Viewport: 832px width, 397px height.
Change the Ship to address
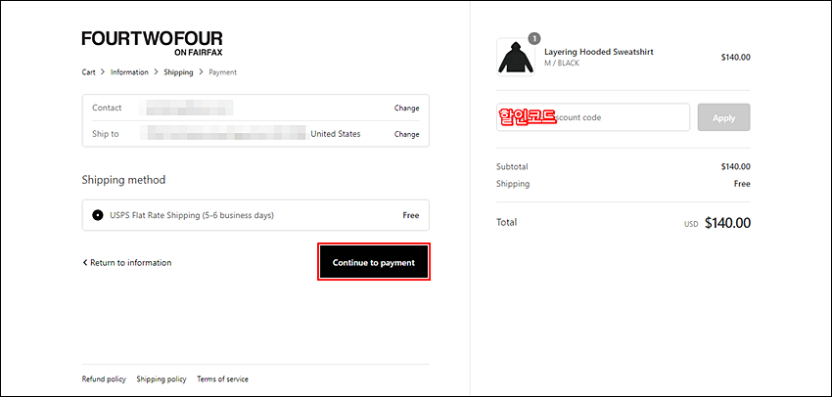pyautogui.click(x=406, y=134)
